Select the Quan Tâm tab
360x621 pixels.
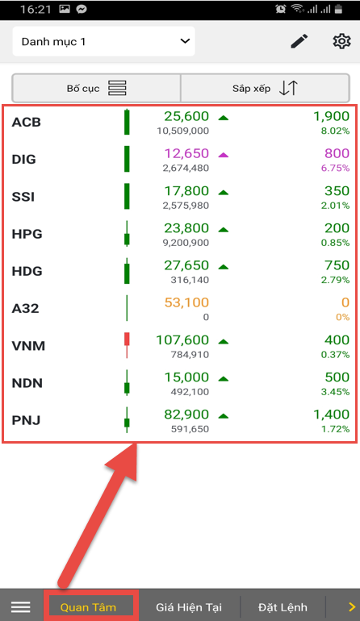(x=88, y=607)
